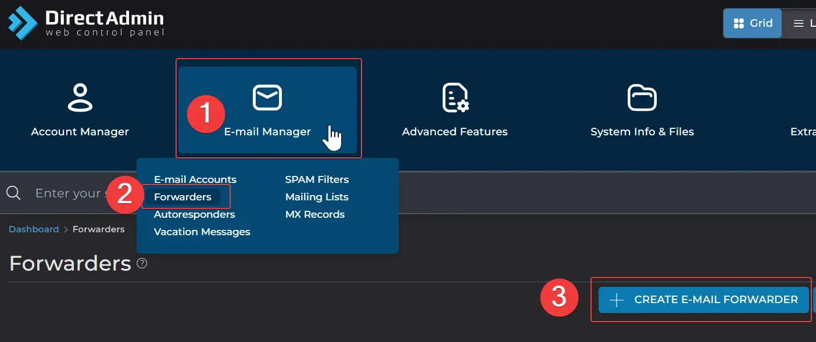
Task: Open MX Records menu entry
Action: point(315,214)
